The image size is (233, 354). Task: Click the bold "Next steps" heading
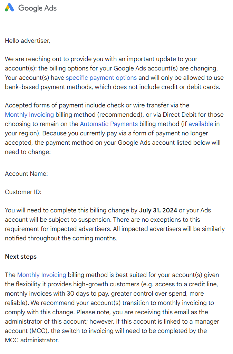[21, 257]
